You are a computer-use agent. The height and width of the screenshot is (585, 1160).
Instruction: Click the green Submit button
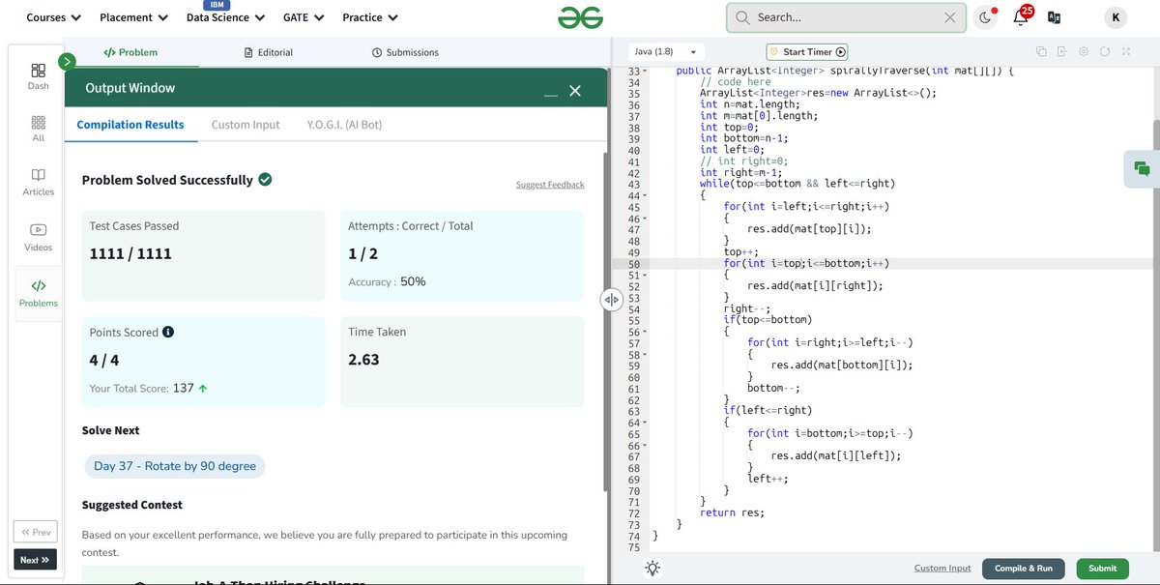click(1102, 569)
